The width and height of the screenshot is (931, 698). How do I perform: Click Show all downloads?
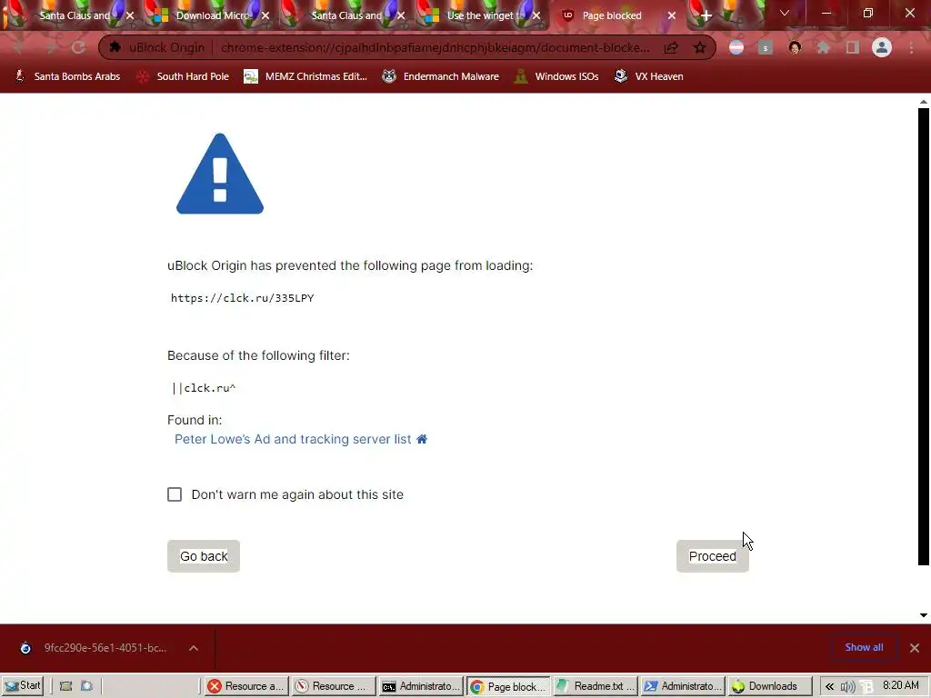pos(864,647)
